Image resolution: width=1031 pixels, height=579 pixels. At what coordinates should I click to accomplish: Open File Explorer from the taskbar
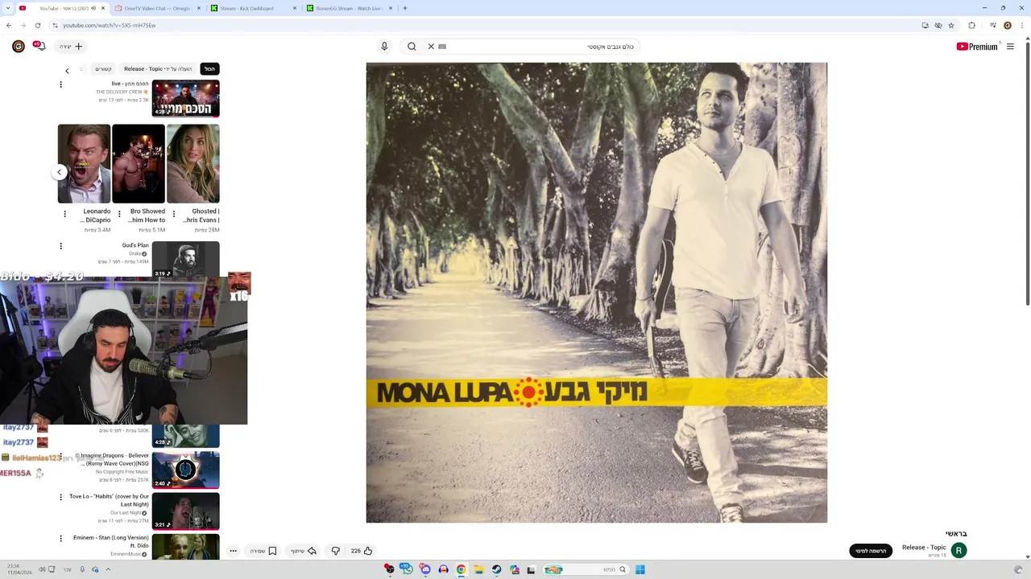pyautogui.click(x=478, y=569)
